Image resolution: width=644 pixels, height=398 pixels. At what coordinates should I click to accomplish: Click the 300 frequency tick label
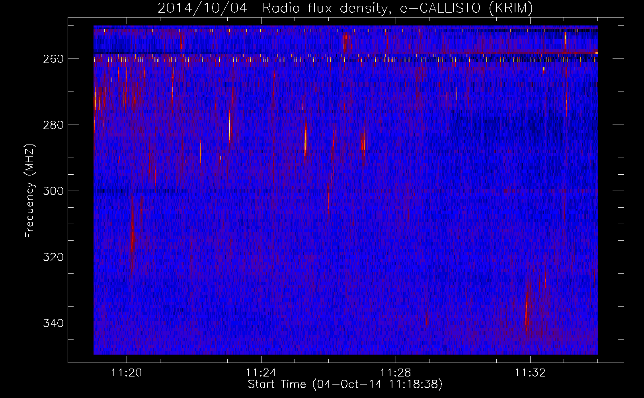click(x=53, y=191)
